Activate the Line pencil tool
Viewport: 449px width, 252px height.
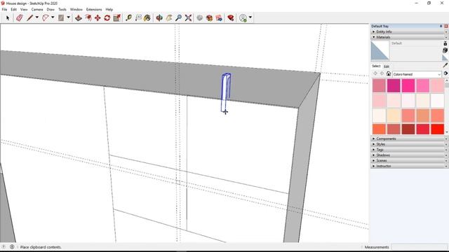(29, 17)
